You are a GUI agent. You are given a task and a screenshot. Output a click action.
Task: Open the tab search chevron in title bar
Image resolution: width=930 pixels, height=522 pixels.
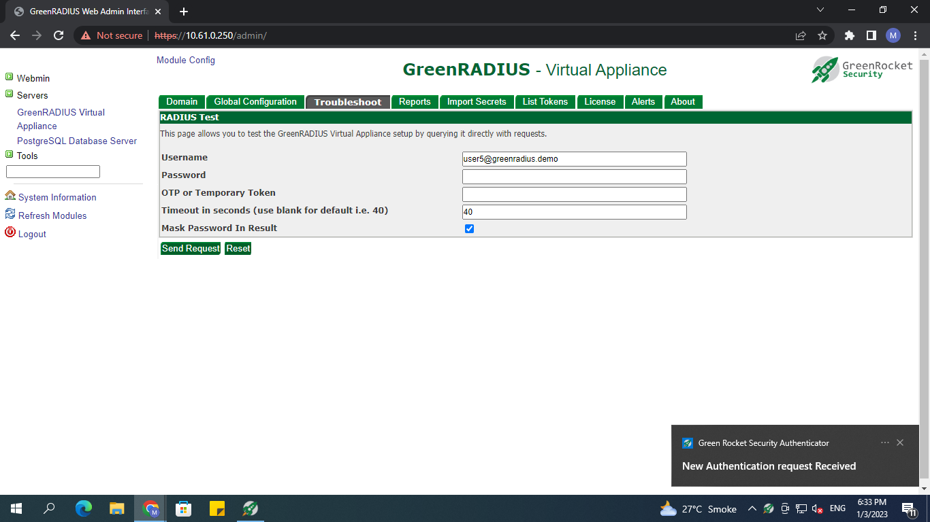coord(820,10)
